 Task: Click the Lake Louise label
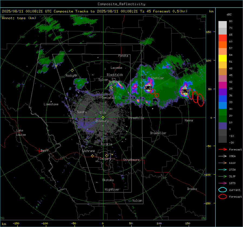[21, 133]
